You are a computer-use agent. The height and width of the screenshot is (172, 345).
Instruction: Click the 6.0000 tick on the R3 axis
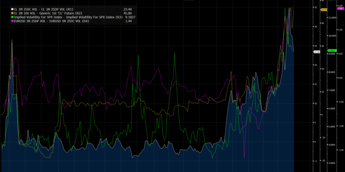pyautogui.click(x=332, y=108)
